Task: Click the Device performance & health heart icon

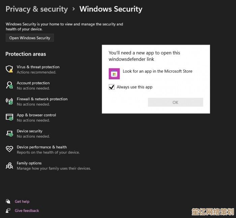Action: [9, 149]
